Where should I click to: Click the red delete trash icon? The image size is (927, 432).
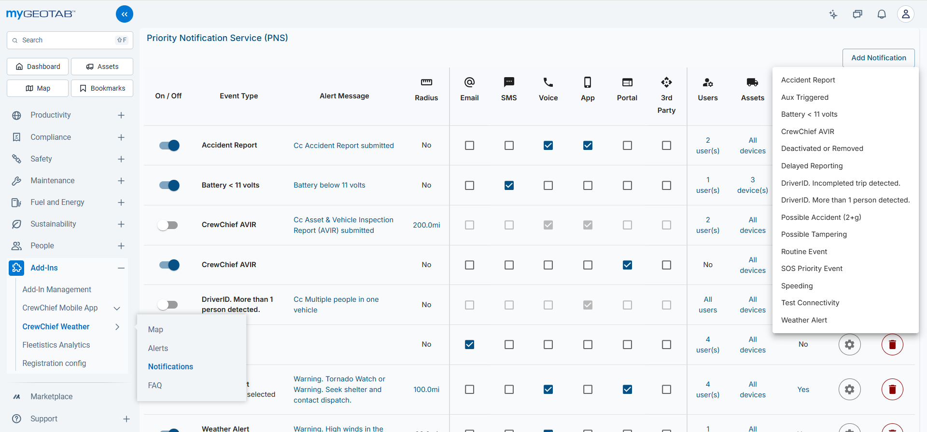coord(892,344)
